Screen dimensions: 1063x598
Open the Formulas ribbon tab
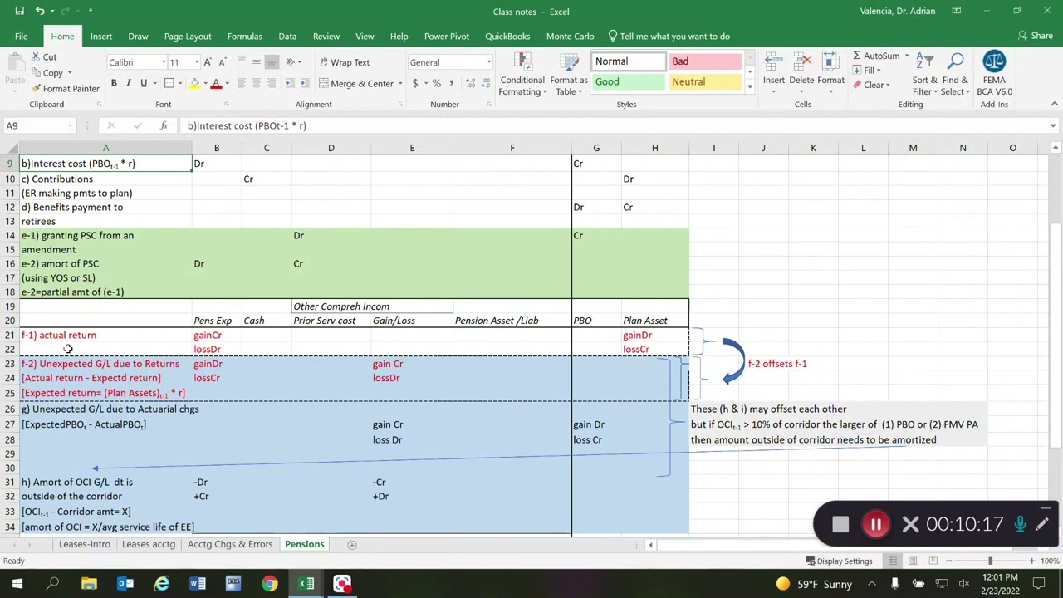pos(244,36)
